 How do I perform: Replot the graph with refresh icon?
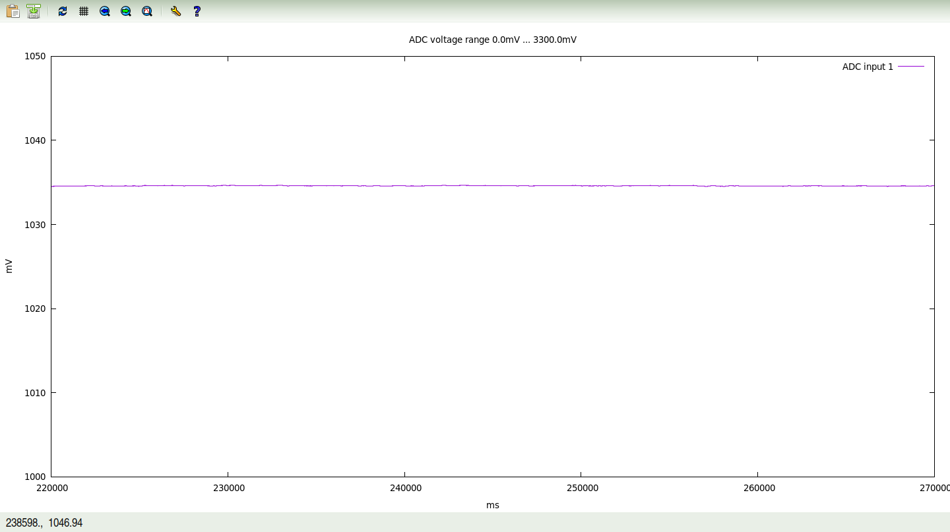click(63, 11)
